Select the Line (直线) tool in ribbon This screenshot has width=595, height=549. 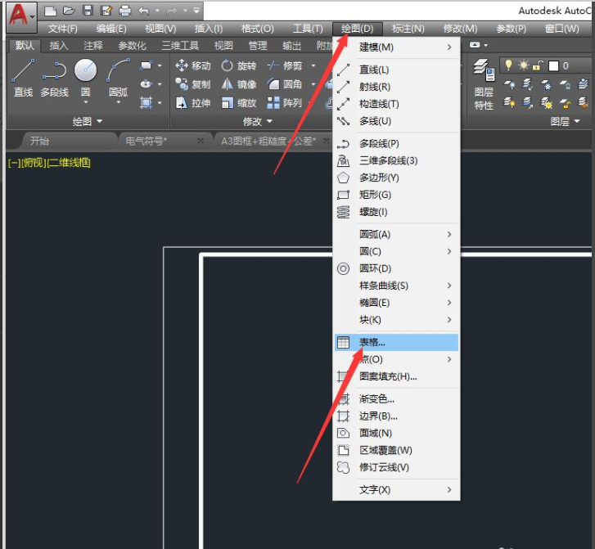pyautogui.click(x=23, y=79)
